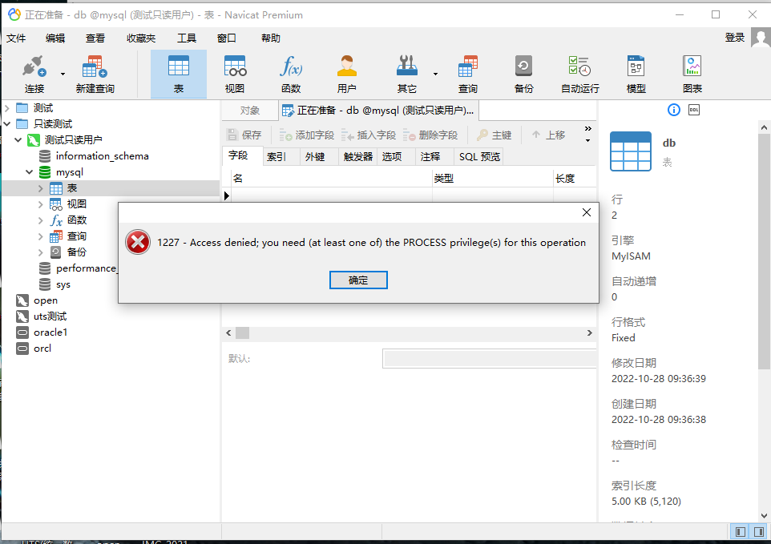Click the Function (函数) toolbar icon
The width and height of the screenshot is (771, 544).
tap(291, 74)
